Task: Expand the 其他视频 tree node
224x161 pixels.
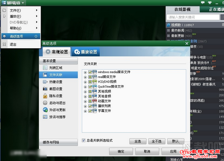Action: [x=85, y=92]
